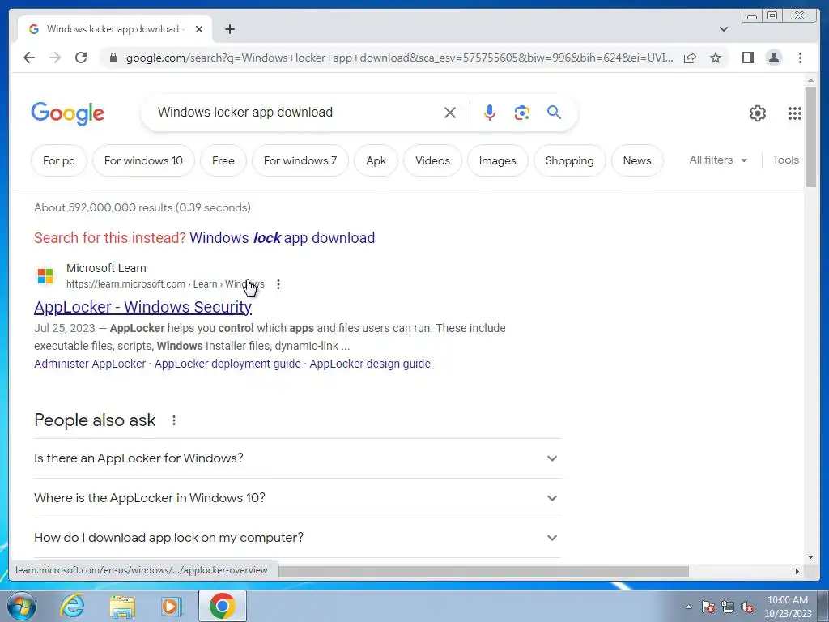Open the People also ask options menu
The width and height of the screenshot is (829, 622).
(x=173, y=420)
